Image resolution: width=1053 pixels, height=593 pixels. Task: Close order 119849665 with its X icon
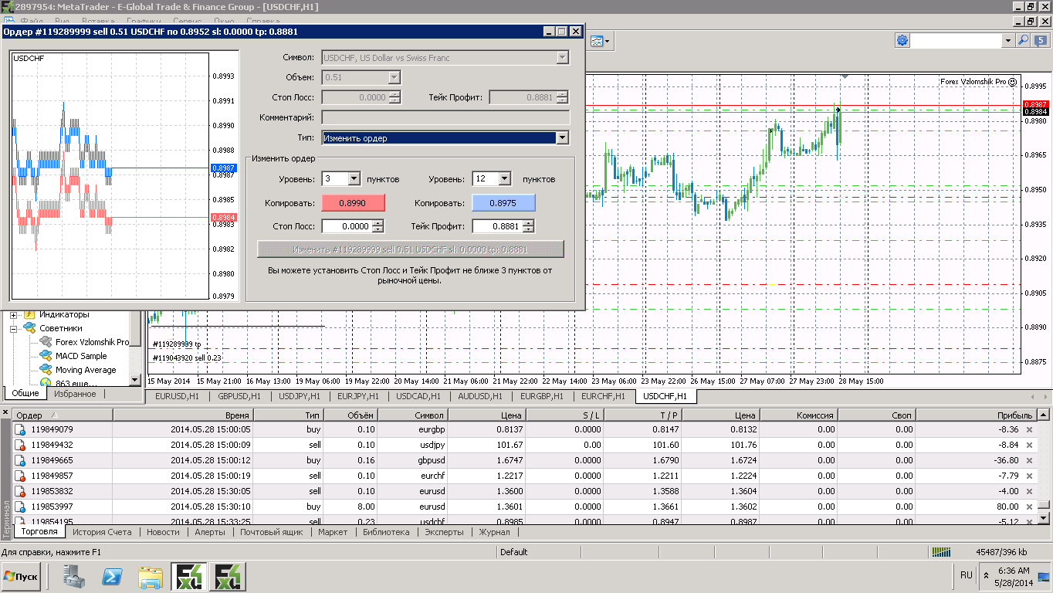[x=1029, y=460]
